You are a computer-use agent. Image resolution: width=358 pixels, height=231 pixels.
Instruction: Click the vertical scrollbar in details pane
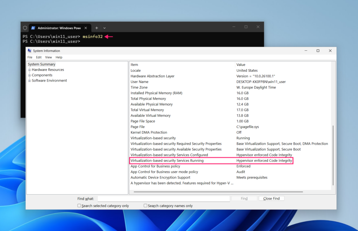pyautogui.click(x=333, y=155)
